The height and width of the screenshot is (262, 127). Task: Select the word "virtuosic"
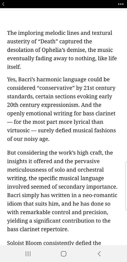point(18,130)
